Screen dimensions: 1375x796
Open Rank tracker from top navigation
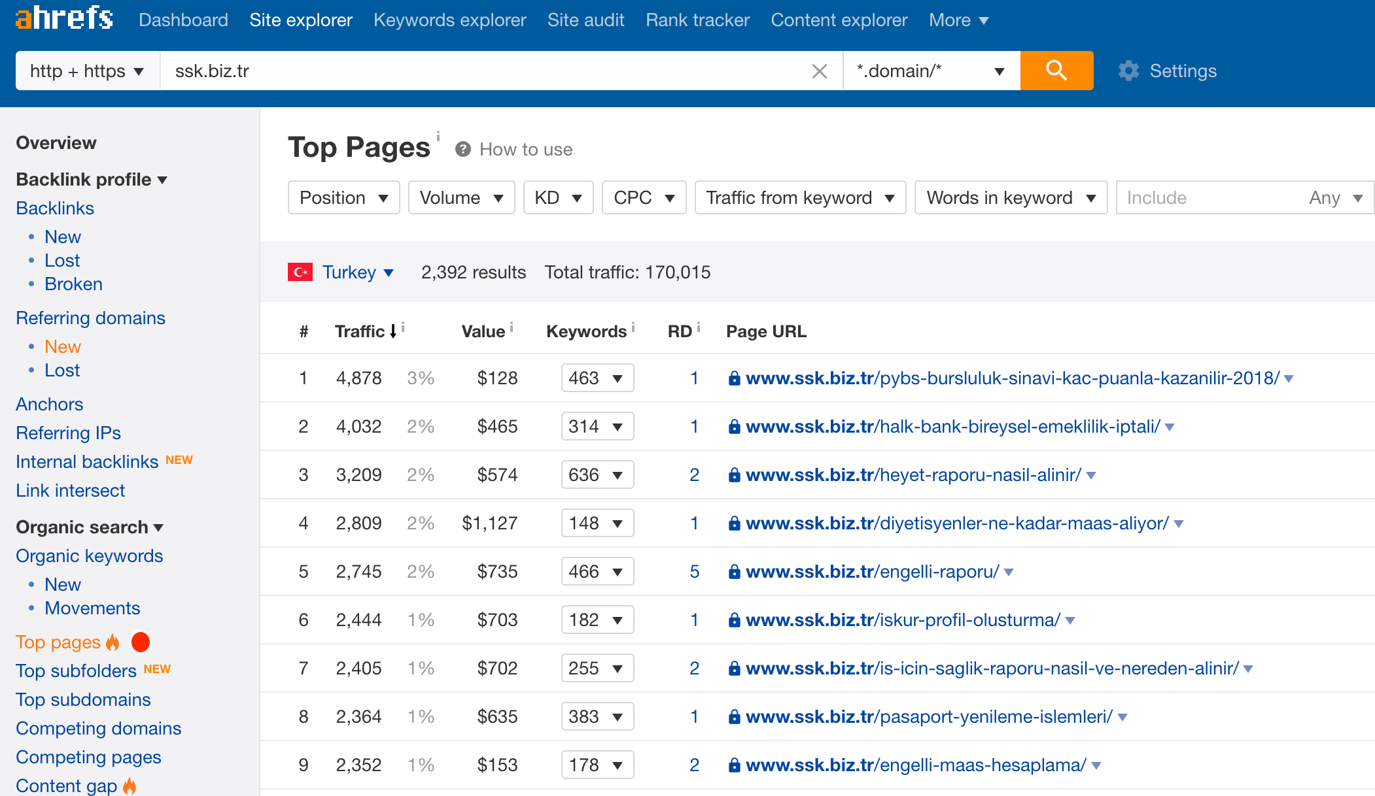pos(697,20)
